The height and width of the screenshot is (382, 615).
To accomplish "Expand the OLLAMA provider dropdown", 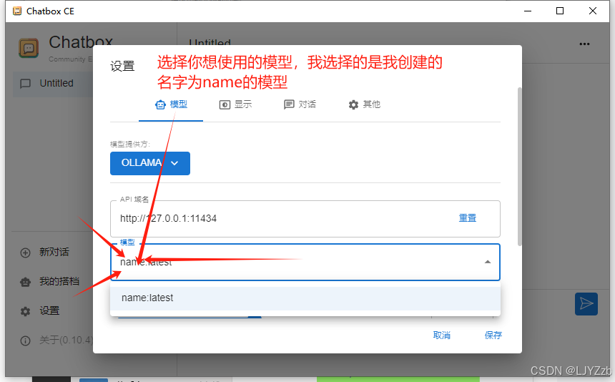I will (150, 163).
